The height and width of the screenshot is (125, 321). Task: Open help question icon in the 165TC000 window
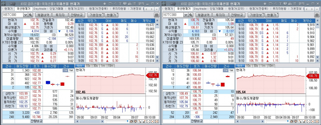pos(125,4)
